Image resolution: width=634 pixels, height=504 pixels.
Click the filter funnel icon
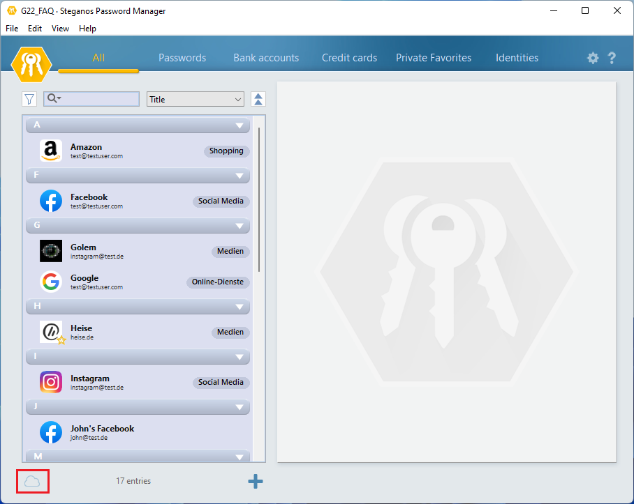tap(29, 100)
